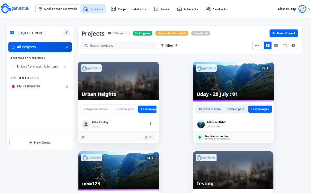Open the Contacts tab
Screen dimensions: 311x193
tap(216, 9)
